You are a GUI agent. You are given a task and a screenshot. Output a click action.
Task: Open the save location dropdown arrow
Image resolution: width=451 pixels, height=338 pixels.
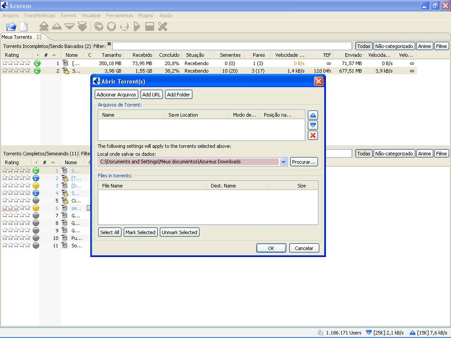click(283, 162)
